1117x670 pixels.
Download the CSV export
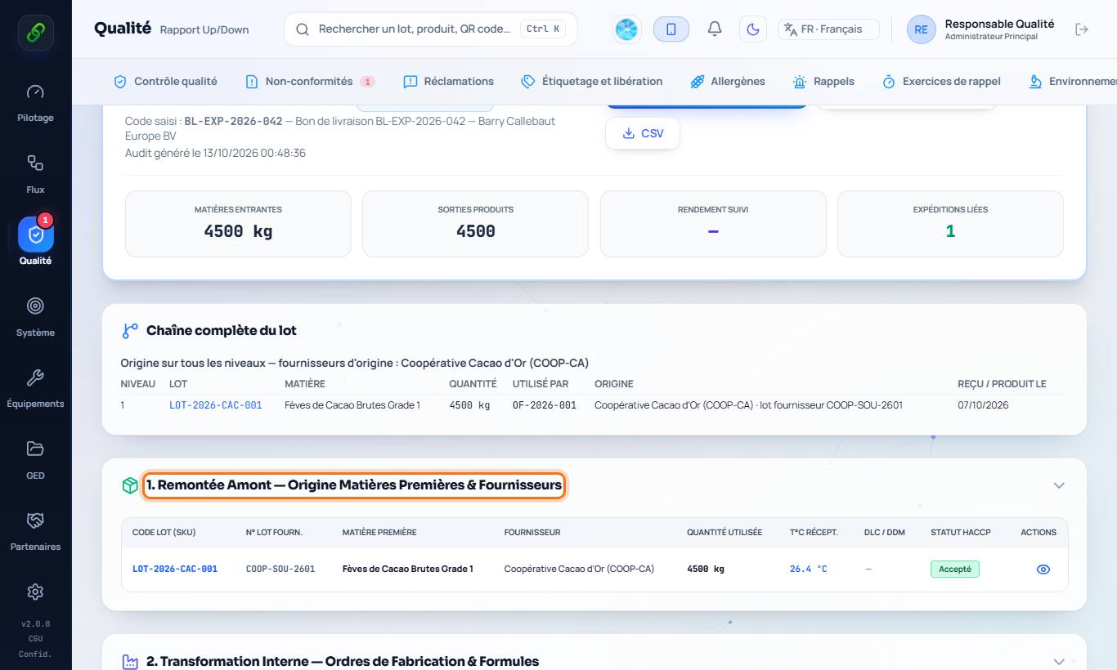[x=643, y=133]
